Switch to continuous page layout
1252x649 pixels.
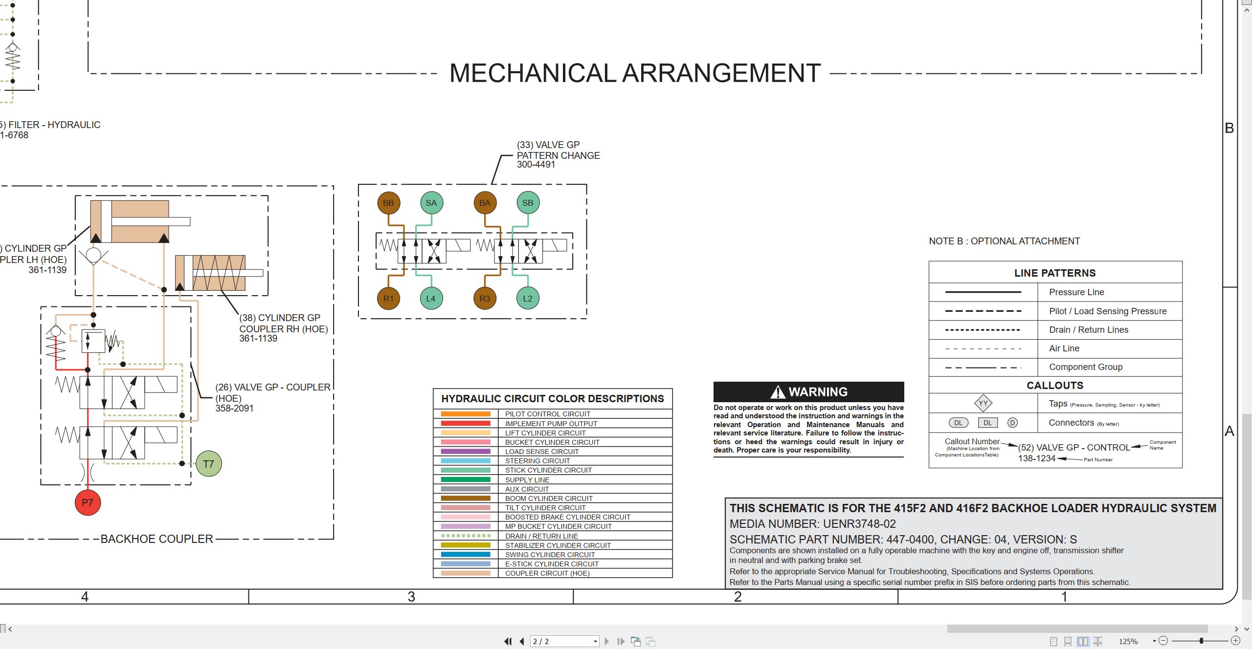(x=1068, y=641)
